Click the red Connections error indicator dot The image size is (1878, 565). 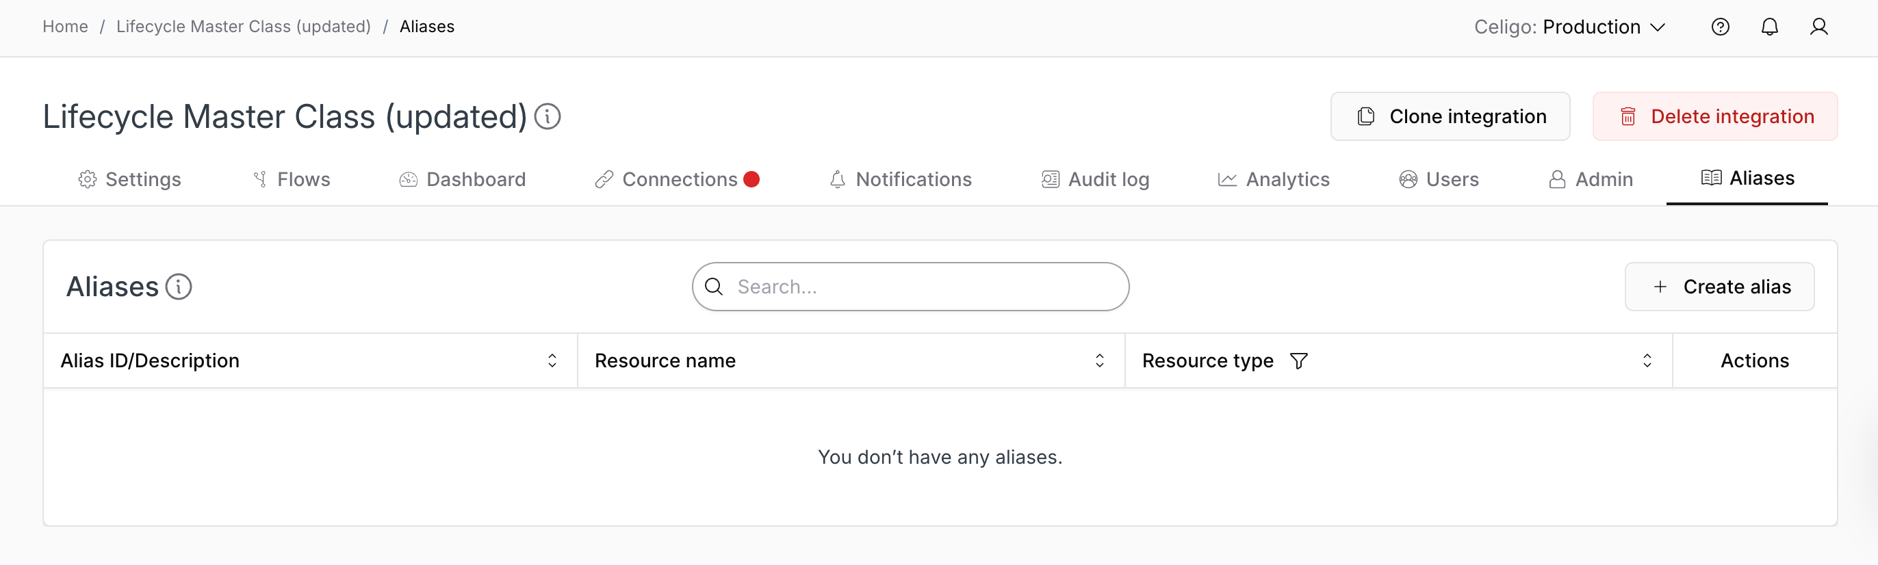751,179
